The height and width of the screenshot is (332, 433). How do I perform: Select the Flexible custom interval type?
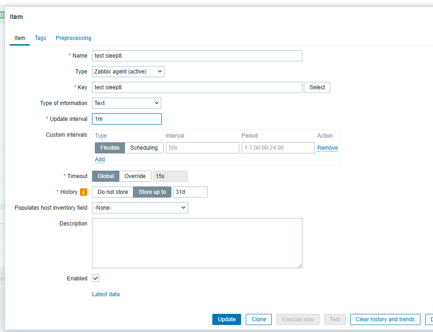coord(110,148)
